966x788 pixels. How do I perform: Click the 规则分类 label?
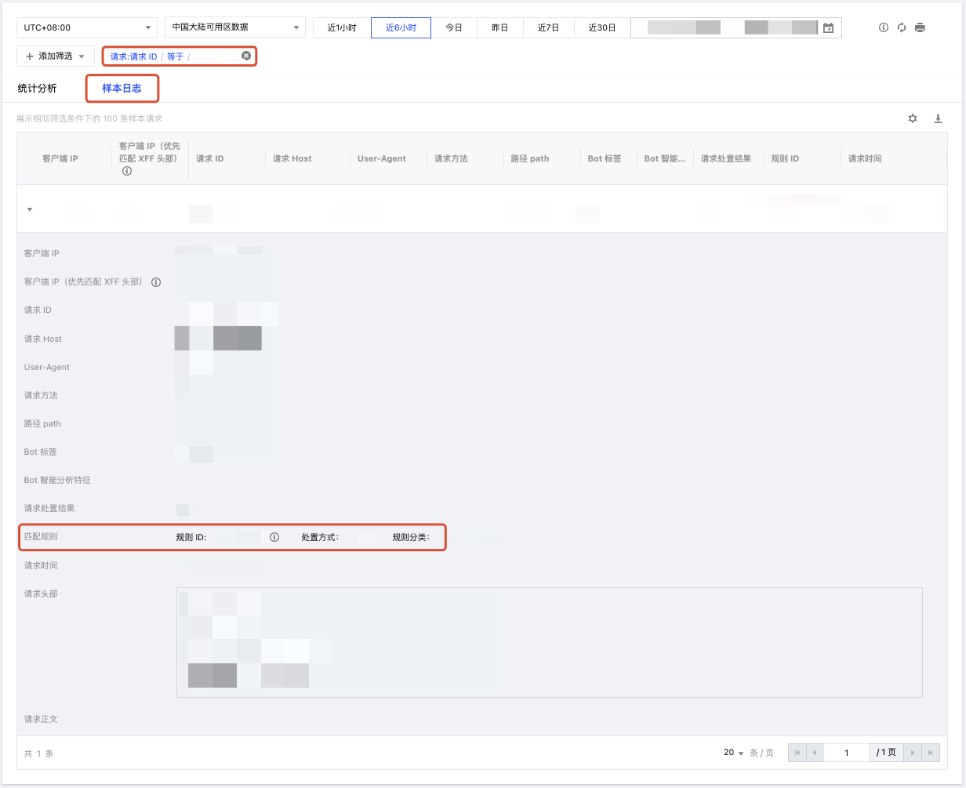[x=411, y=538]
